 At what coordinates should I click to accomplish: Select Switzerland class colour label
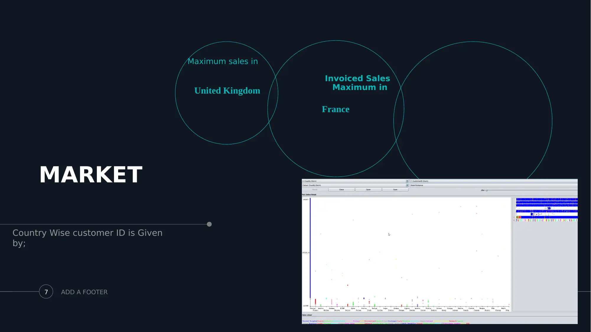(x=370, y=321)
